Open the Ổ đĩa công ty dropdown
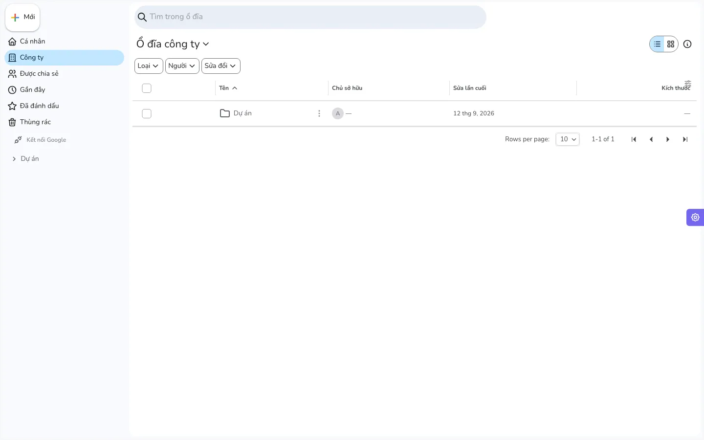Viewport: 704px width, 440px height. click(173, 44)
